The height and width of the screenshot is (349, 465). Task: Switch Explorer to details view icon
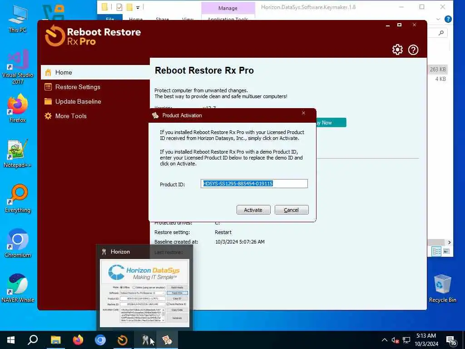(x=436, y=251)
